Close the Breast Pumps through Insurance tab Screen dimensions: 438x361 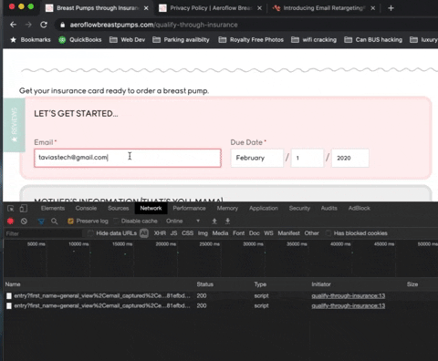(x=146, y=8)
